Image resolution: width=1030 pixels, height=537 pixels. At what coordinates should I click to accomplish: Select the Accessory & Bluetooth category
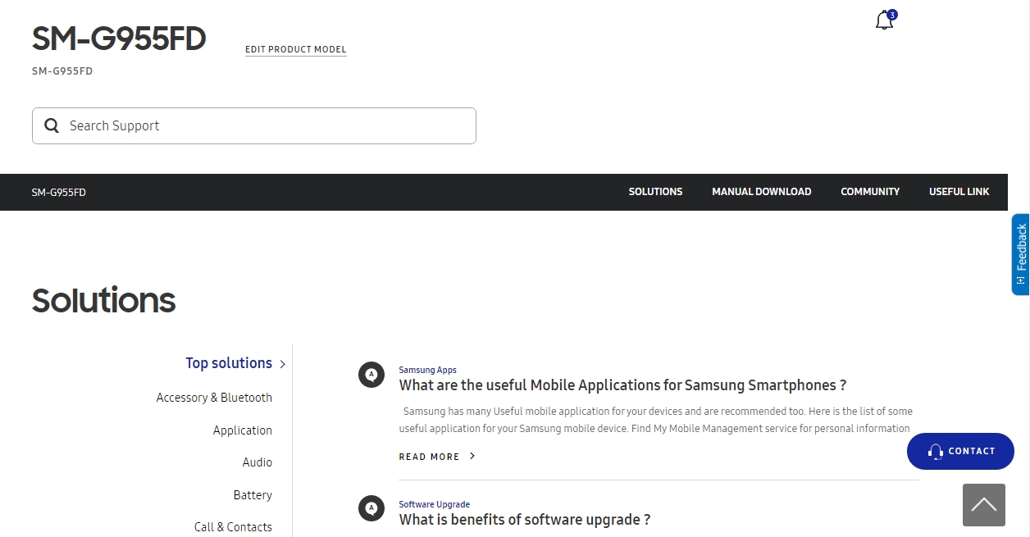point(214,398)
